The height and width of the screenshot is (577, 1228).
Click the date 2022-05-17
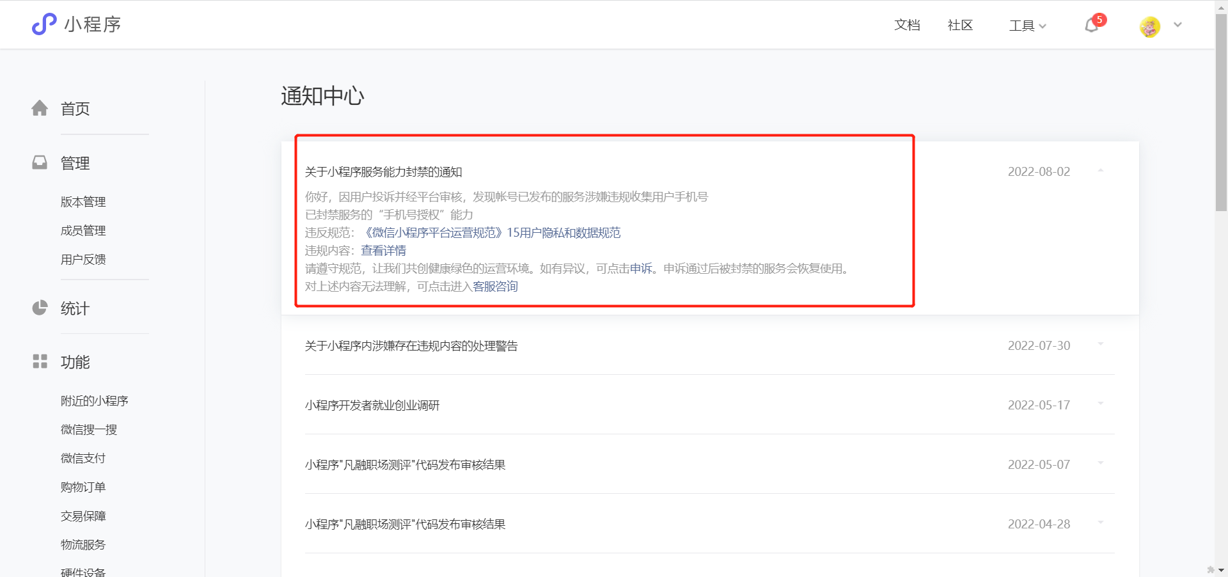[1039, 405]
